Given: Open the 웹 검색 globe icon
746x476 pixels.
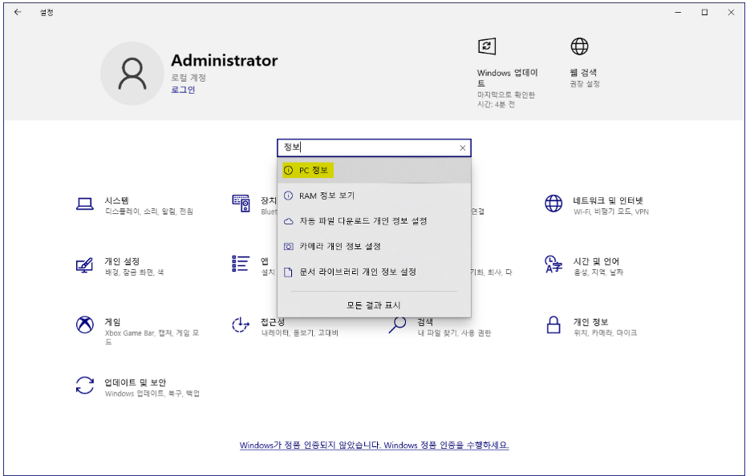Looking at the screenshot, I should (x=579, y=46).
